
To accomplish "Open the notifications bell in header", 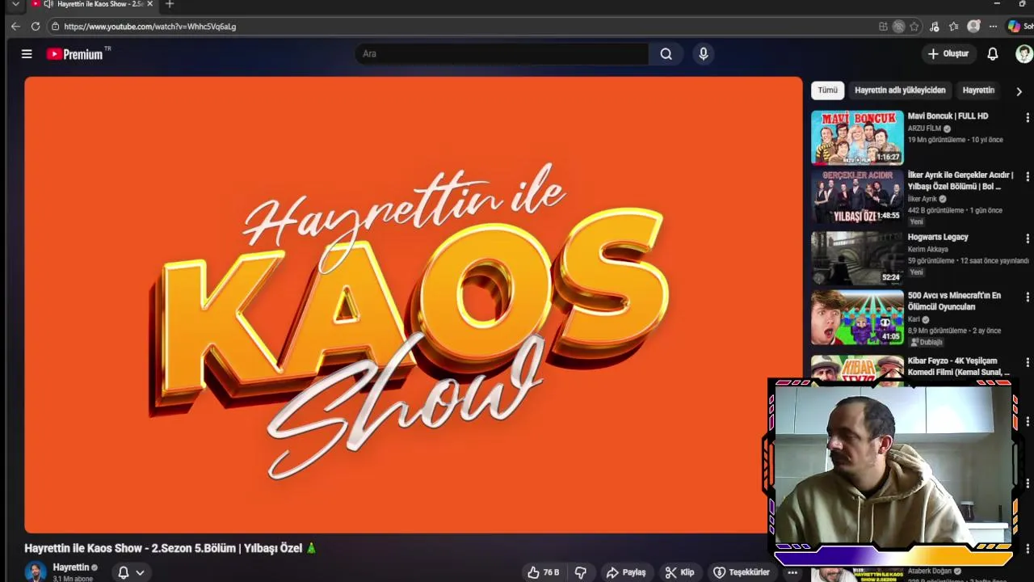I will click(x=993, y=54).
